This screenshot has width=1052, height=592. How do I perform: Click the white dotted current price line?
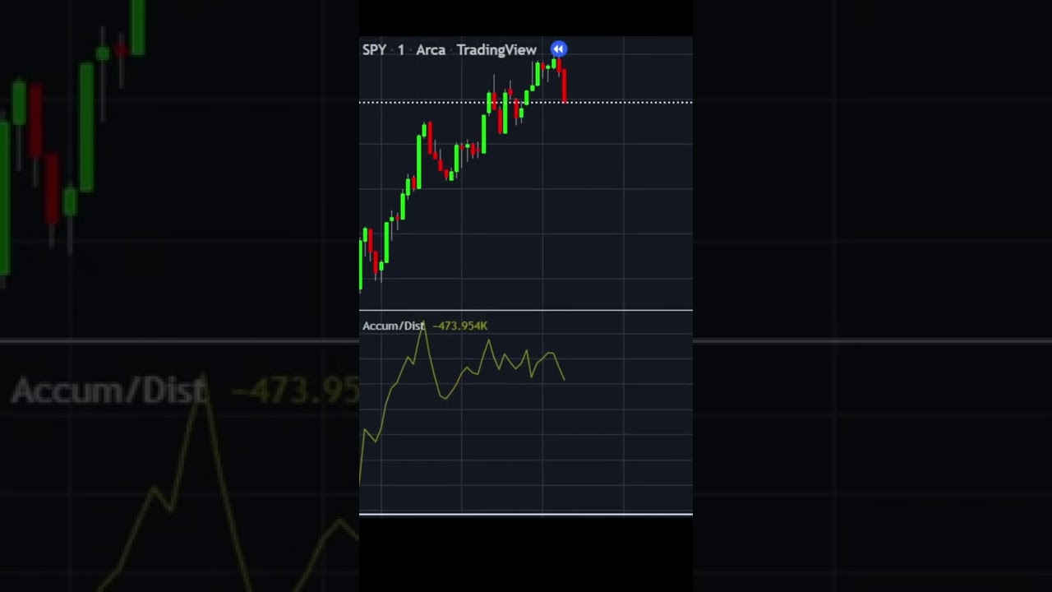(526, 103)
